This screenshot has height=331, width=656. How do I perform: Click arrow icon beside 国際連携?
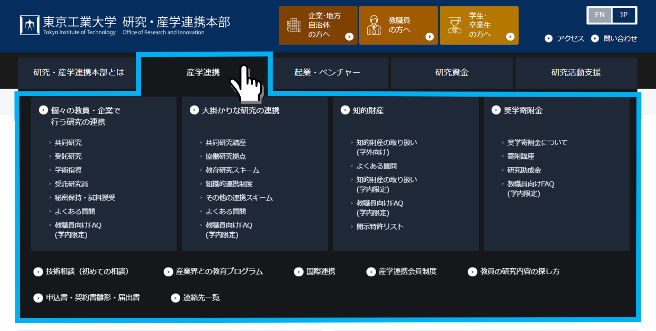tap(298, 272)
